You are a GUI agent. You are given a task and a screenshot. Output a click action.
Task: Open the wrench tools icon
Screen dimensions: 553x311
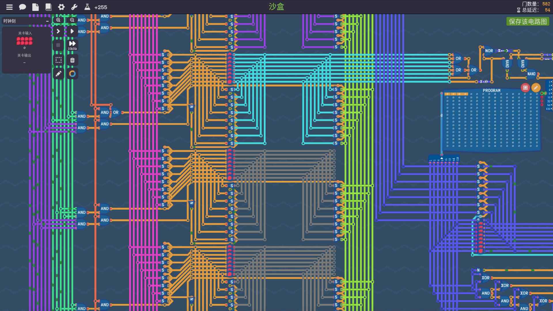point(74,7)
